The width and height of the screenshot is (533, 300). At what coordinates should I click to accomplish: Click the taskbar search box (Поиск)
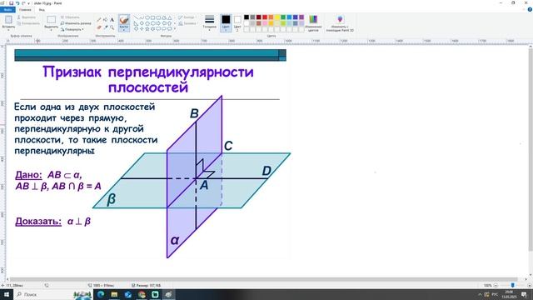pyautogui.click(x=52, y=294)
